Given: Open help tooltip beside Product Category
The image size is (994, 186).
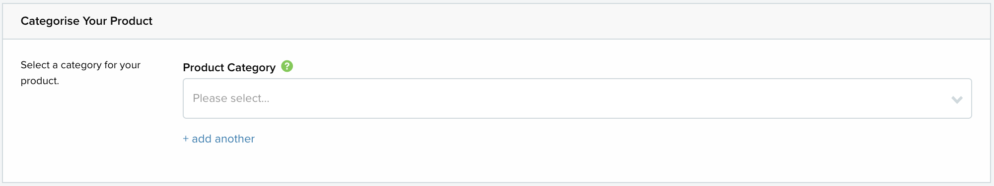Looking at the screenshot, I should click(287, 66).
